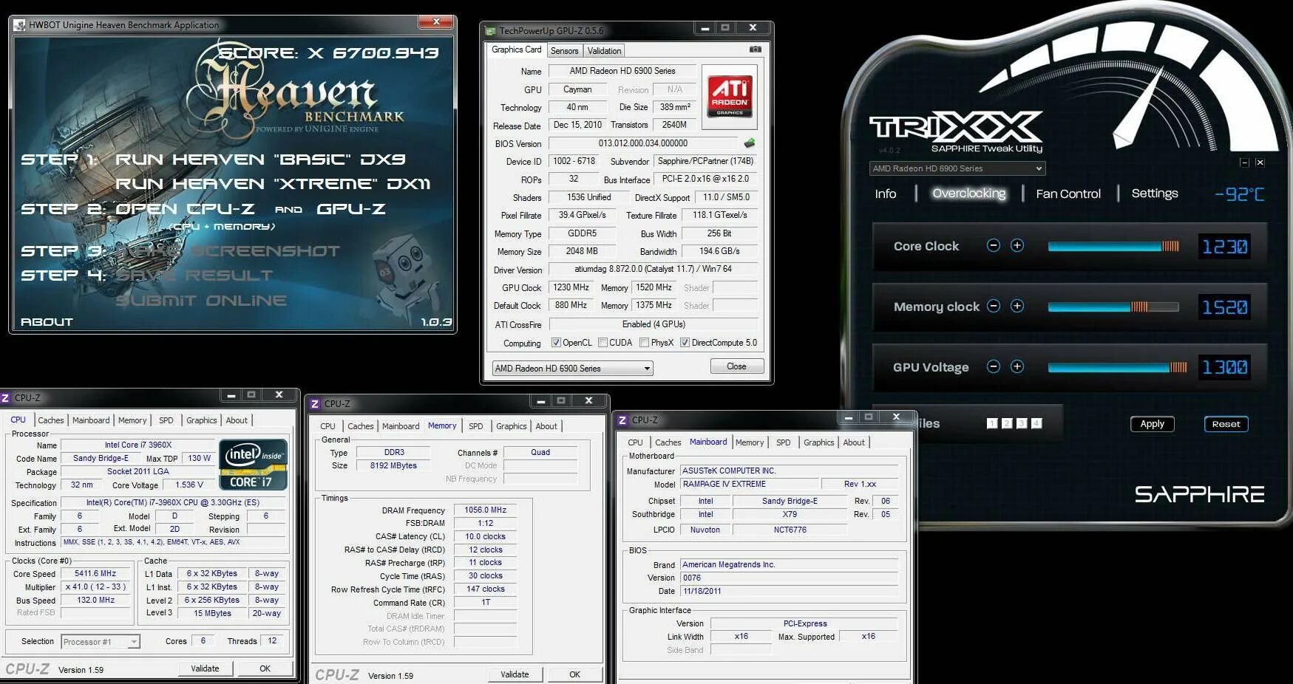1293x684 pixels.
Task: Click the DRAM Frequency value 1056.0 MHz
Action: (485, 510)
